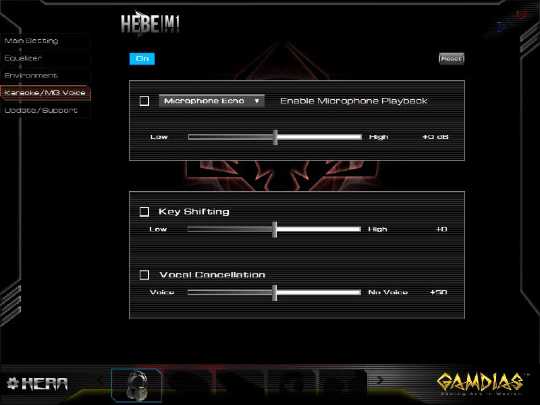
Task: Click the Enable Microphone Playback text
Action: coord(353,101)
